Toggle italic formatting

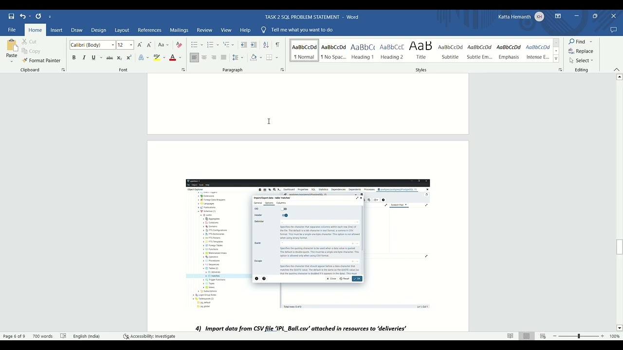point(84,57)
